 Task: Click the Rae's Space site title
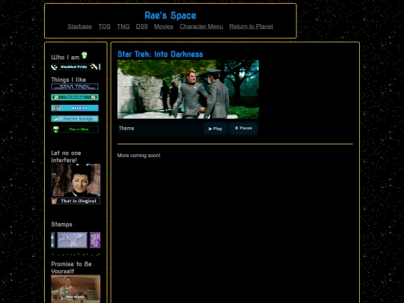pyautogui.click(x=171, y=16)
